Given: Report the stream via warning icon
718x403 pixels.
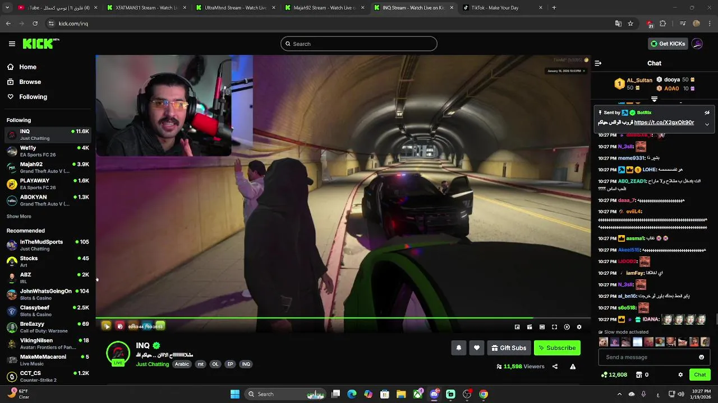Looking at the screenshot, I should pyautogui.click(x=573, y=367).
